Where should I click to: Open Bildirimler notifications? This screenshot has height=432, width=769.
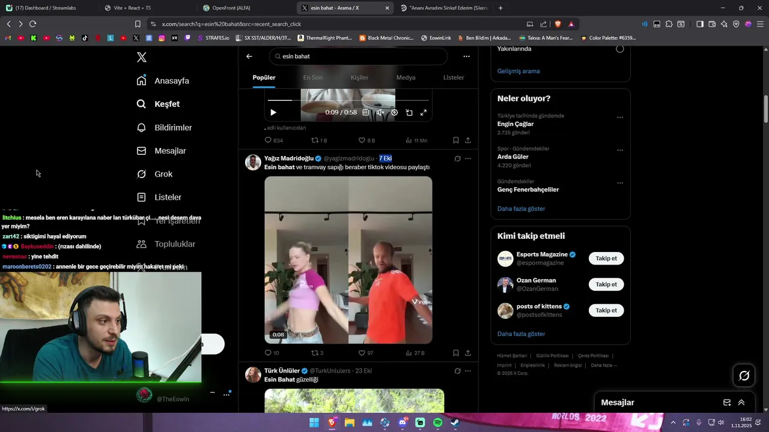click(164, 127)
